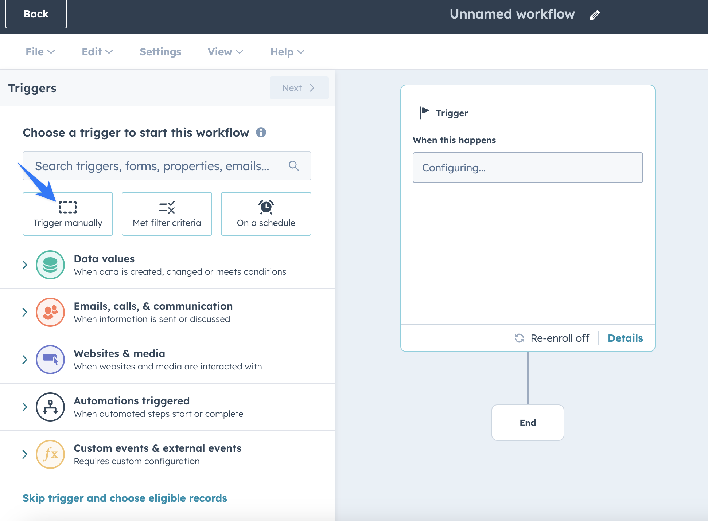Open the File menu
Viewport: 708px width, 521px height.
click(x=40, y=52)
